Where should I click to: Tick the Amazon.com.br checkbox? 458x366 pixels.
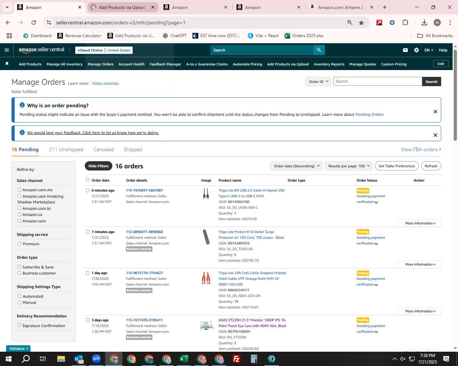[19, 208]
